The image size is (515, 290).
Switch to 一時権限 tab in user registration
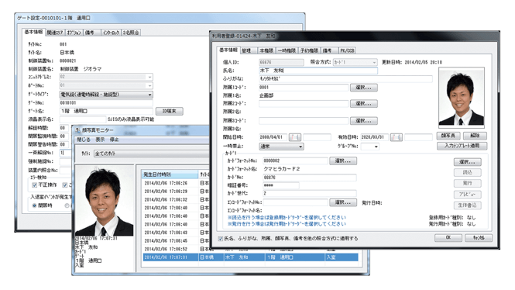click(287, 50)
